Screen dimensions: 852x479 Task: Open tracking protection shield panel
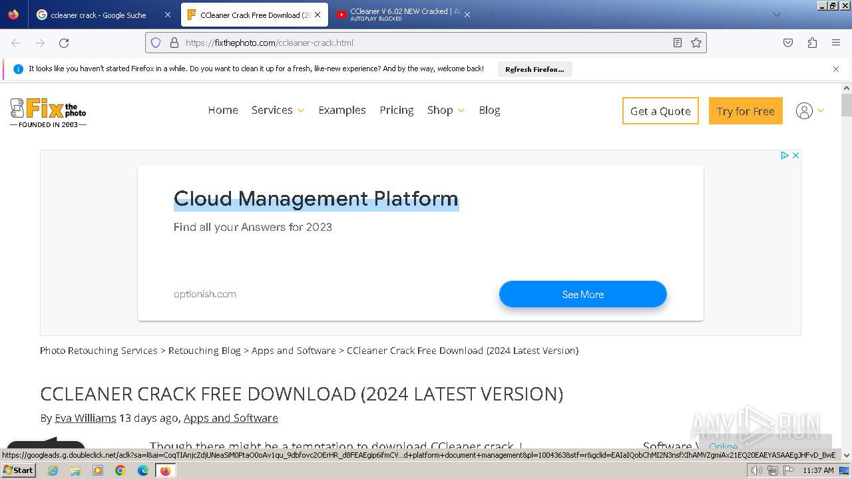pos(156,43)
